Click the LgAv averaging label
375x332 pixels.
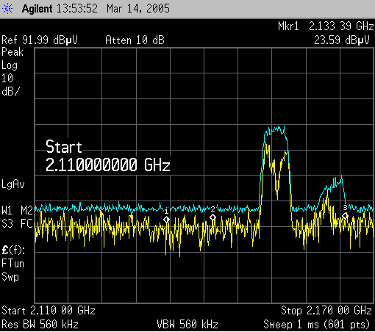tap(13, 184)
